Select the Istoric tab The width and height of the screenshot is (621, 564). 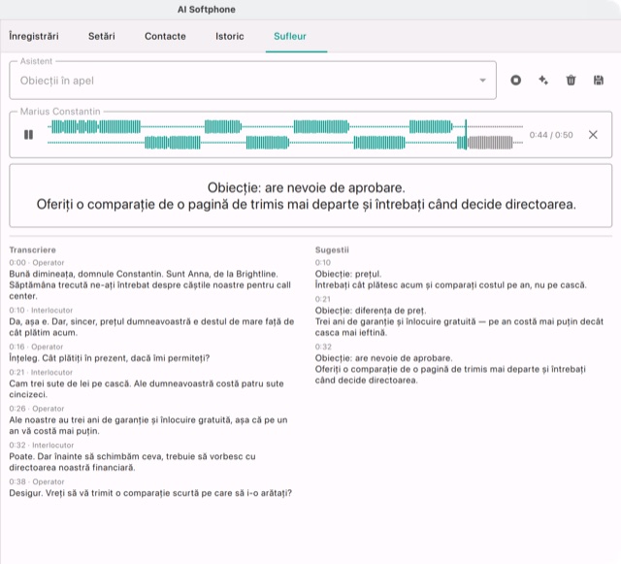pyautogui.click(x=230, y=36)
